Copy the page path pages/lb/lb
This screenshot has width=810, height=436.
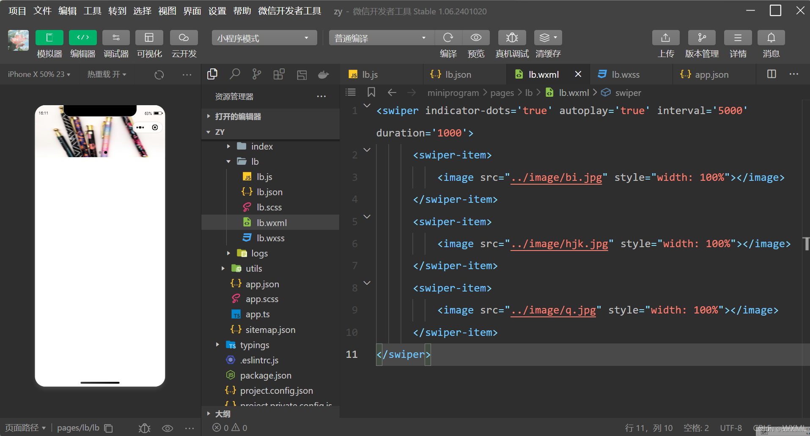point(109,428)
